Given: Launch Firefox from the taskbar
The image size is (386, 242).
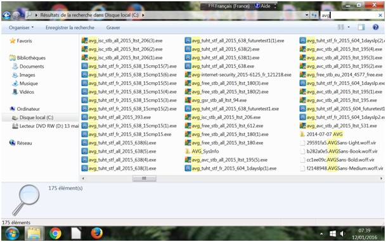Looking at the screenshot, I should pyautogui.click(x=97, y=233).
